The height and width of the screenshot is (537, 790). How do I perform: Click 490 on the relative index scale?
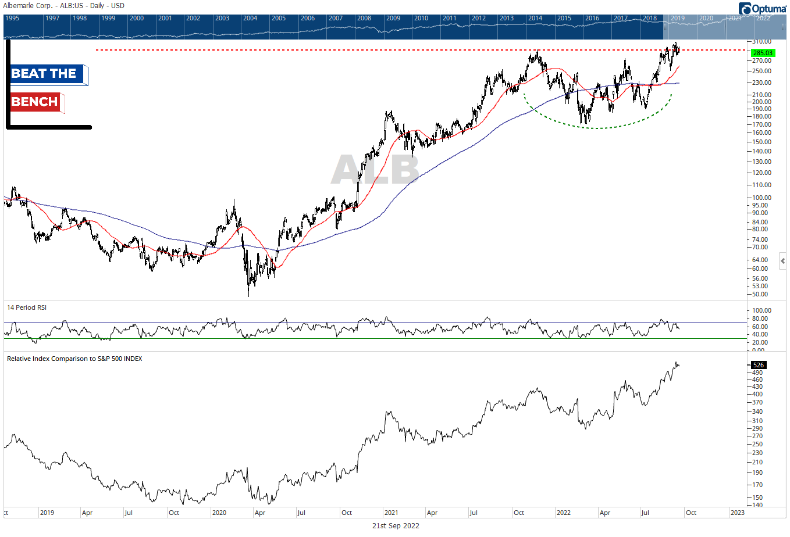pos(757,373)
